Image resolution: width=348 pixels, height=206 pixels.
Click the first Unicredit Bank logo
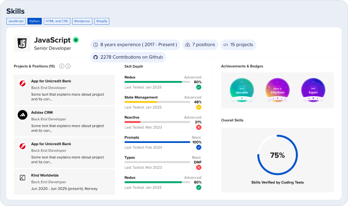(x=23, y=84)
